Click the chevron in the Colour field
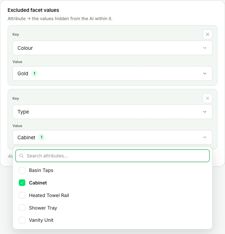 point(205,48)
